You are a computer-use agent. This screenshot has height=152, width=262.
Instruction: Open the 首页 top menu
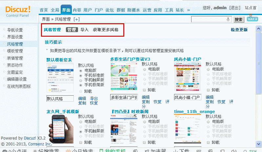pos(44,10)
